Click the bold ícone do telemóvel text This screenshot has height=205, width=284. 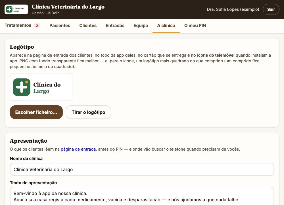216,55
